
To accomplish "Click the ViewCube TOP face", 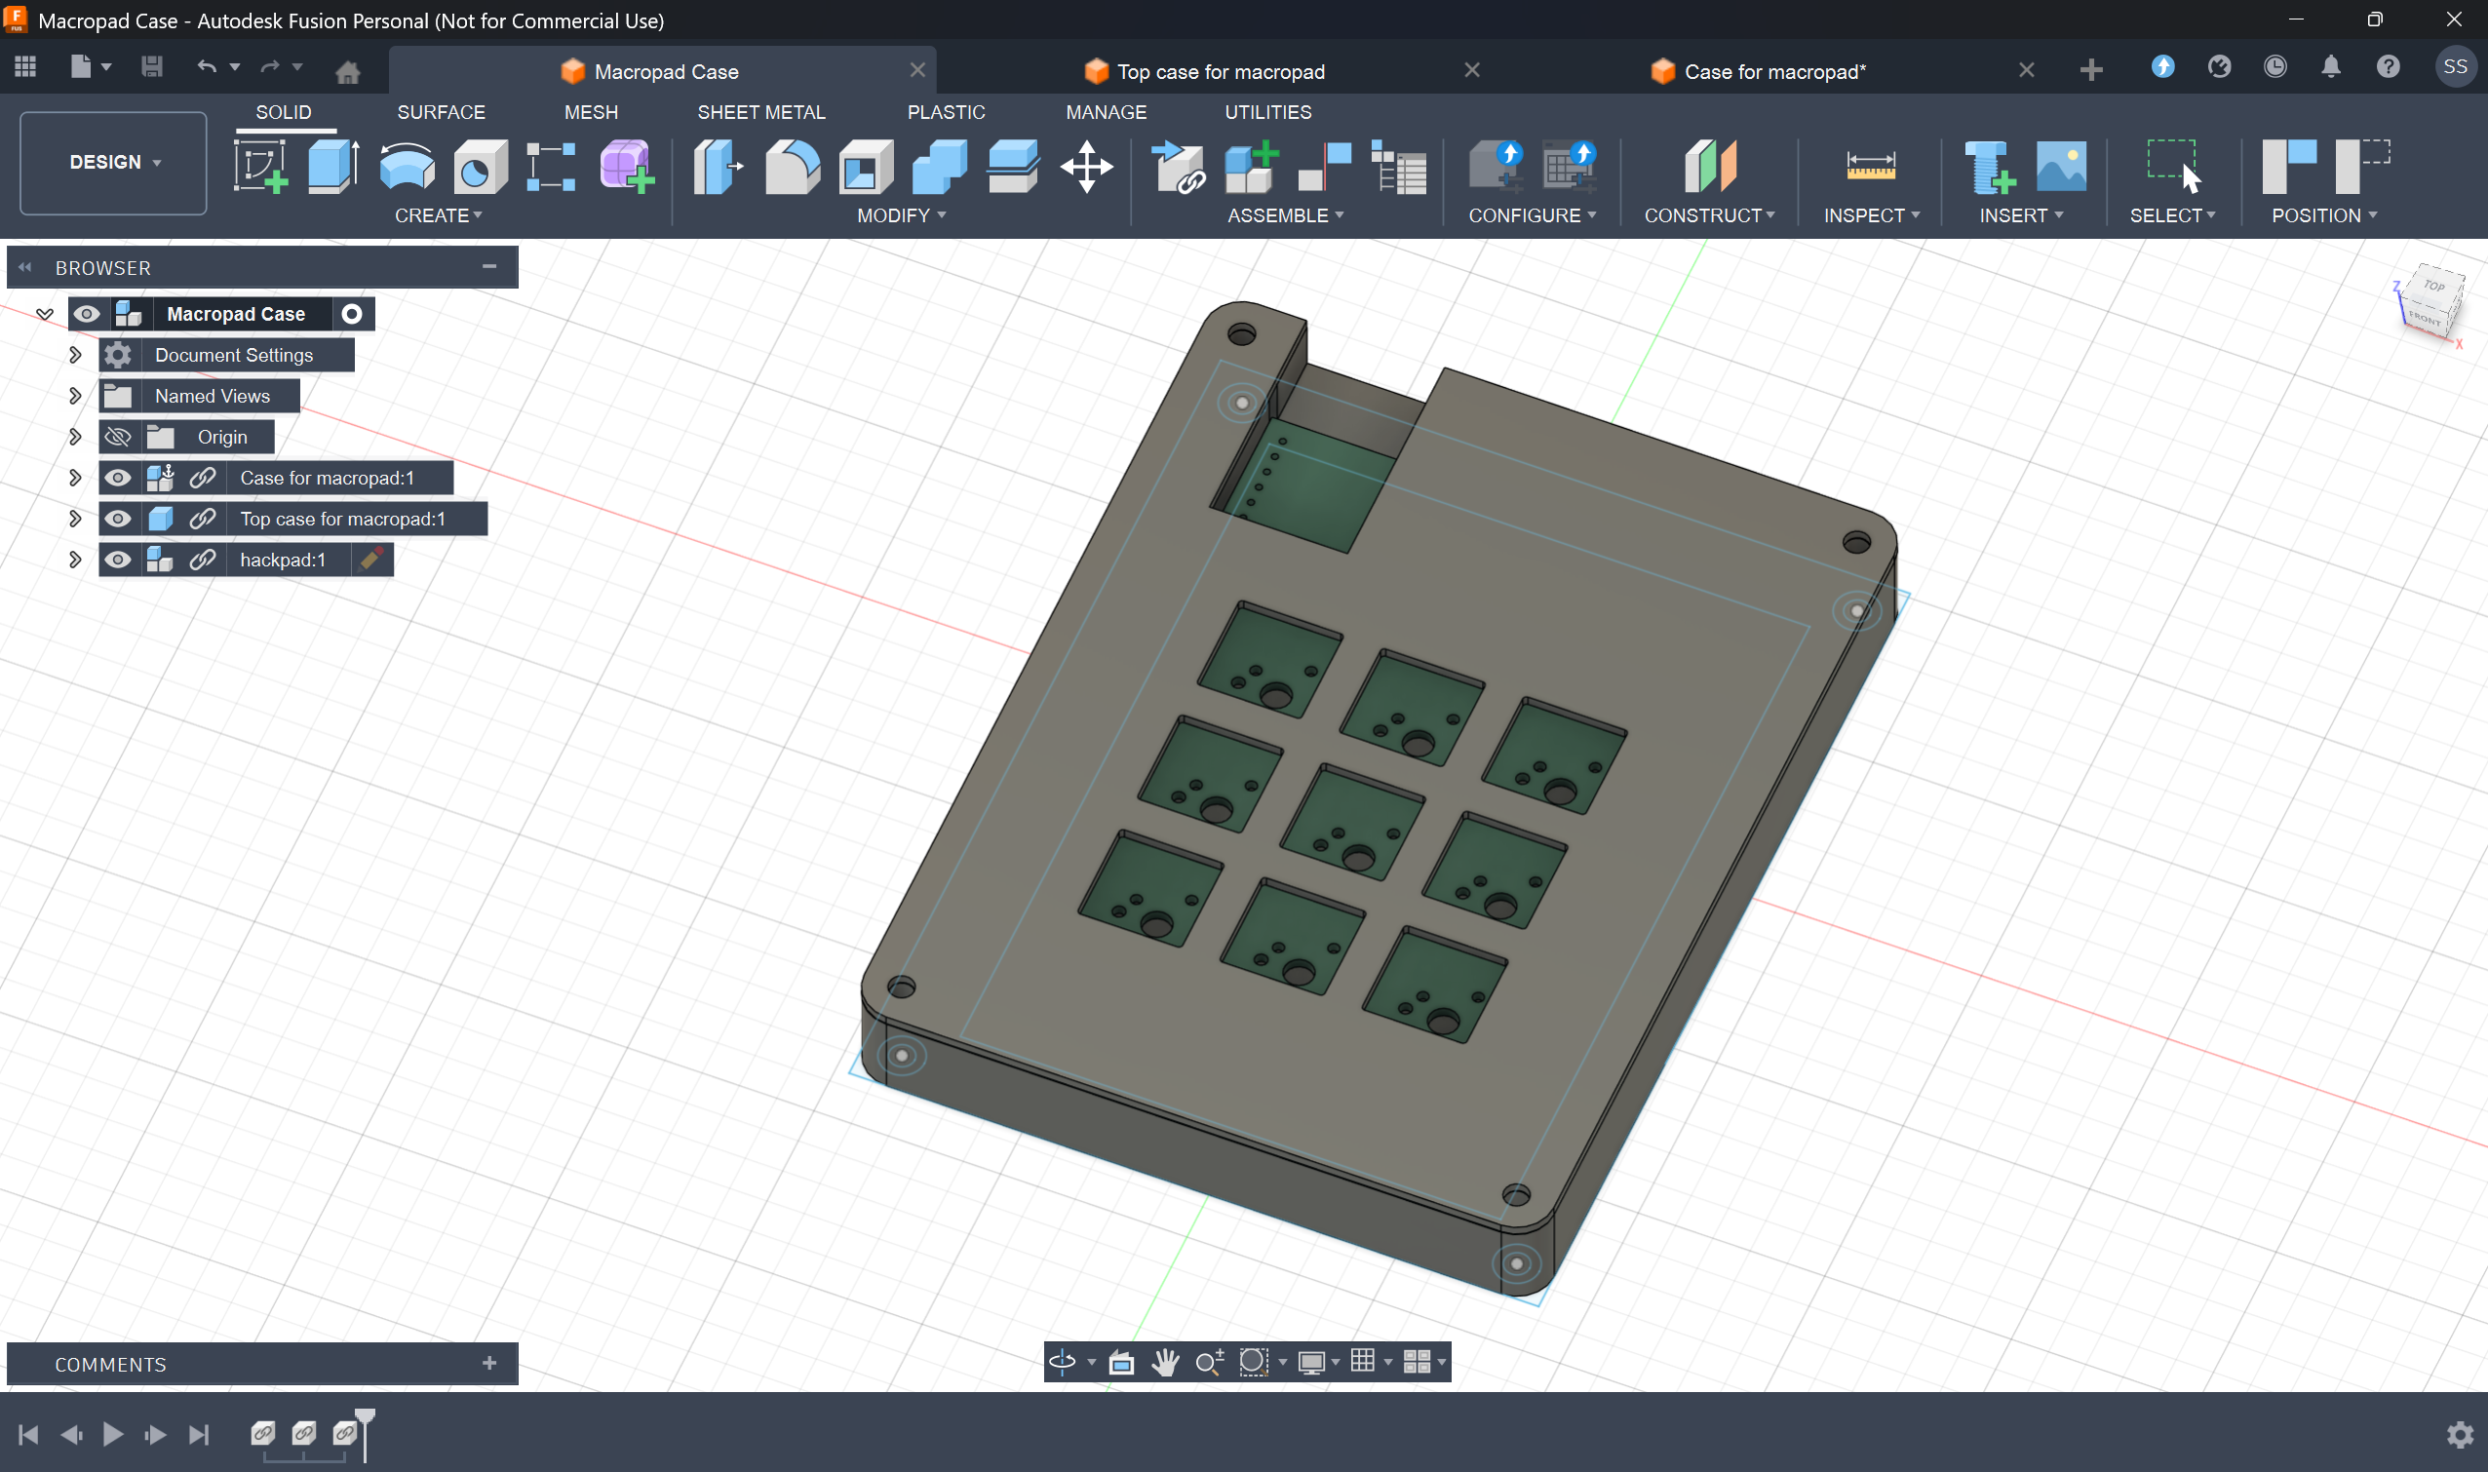I will point(2434,286).
